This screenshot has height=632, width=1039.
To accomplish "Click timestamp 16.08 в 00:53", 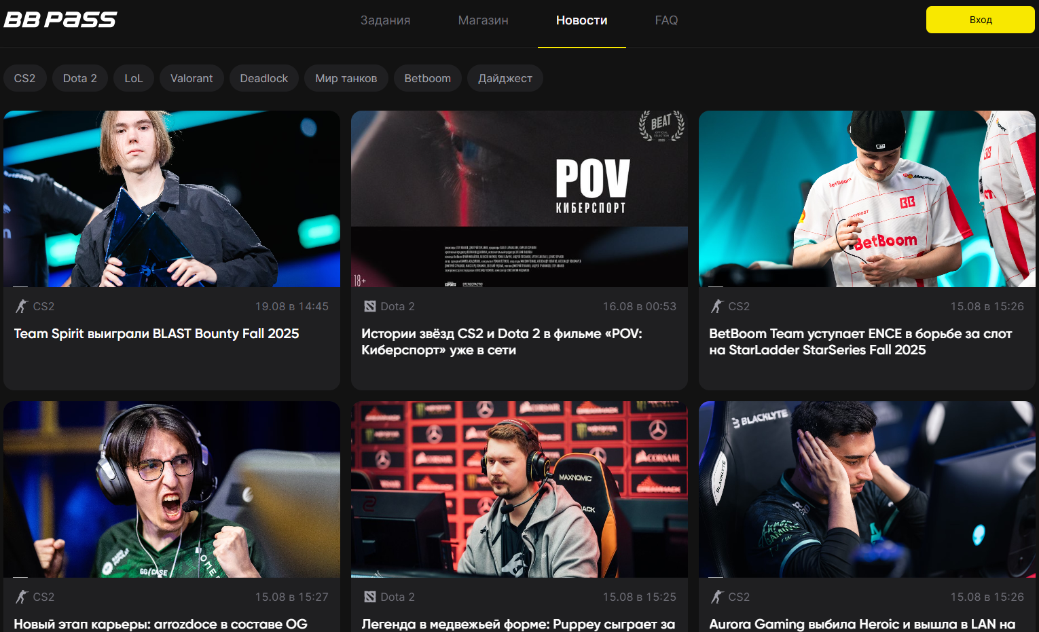I will tap(640, 307).
